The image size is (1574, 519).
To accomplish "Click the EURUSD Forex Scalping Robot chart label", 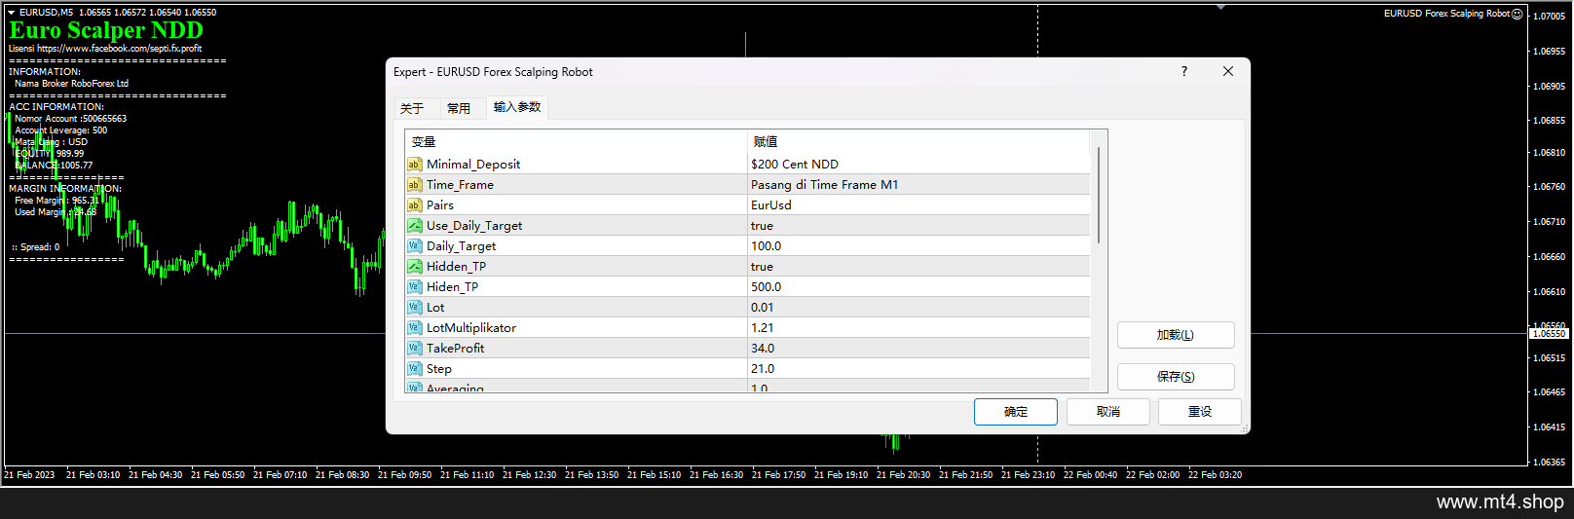I will (1446, 14).
